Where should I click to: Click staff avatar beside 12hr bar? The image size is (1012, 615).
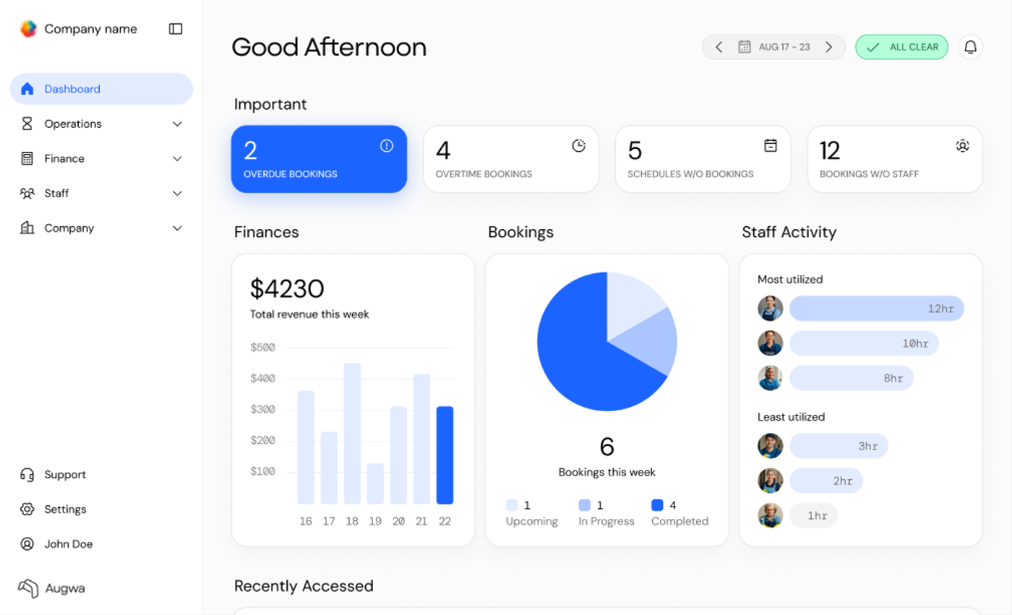tap(771, 309)
